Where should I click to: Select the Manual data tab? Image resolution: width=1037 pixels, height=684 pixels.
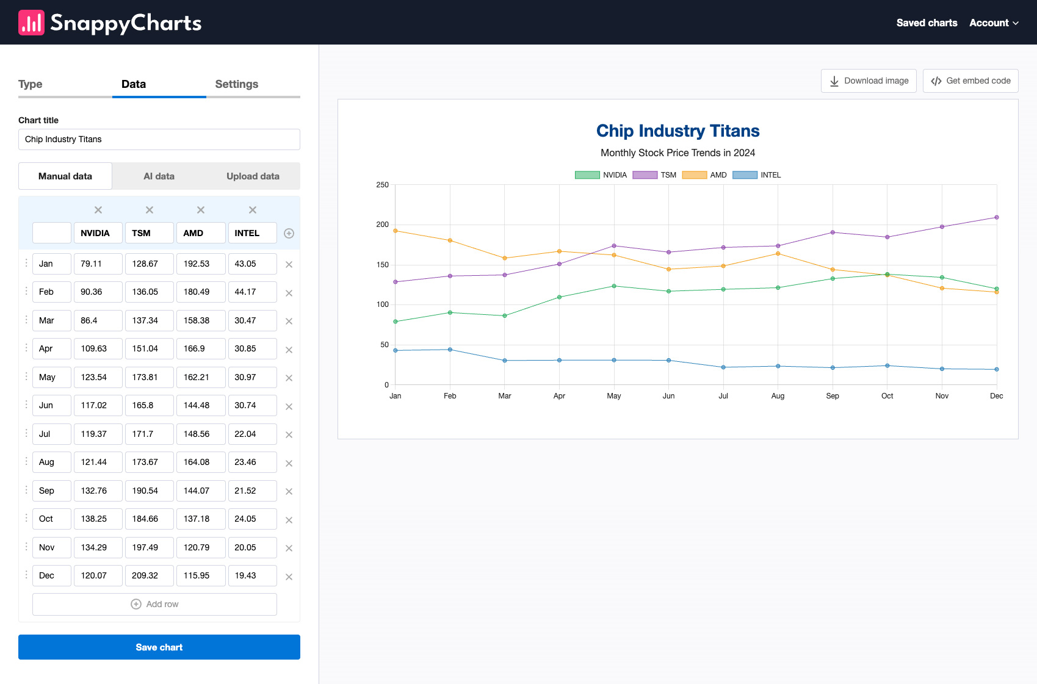[65, 176]
